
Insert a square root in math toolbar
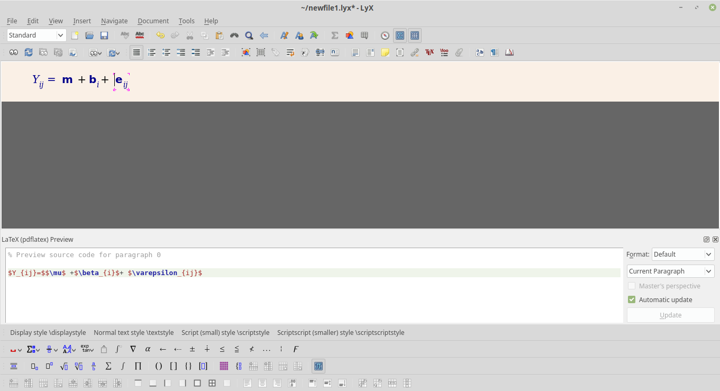[x=63, y=366]
